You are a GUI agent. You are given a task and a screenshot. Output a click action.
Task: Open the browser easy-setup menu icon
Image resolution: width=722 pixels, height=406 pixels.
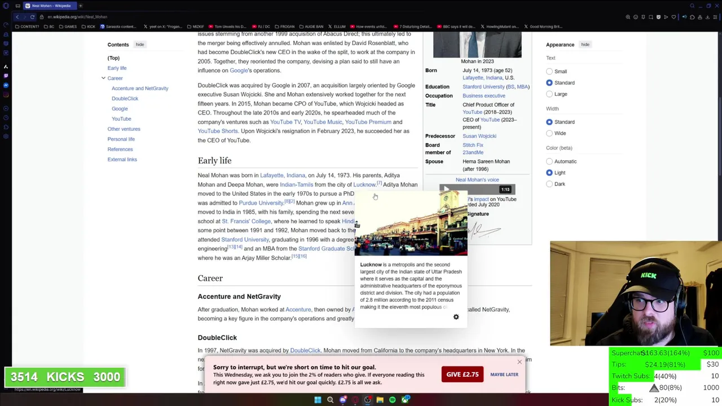click(x=715, y=17)
